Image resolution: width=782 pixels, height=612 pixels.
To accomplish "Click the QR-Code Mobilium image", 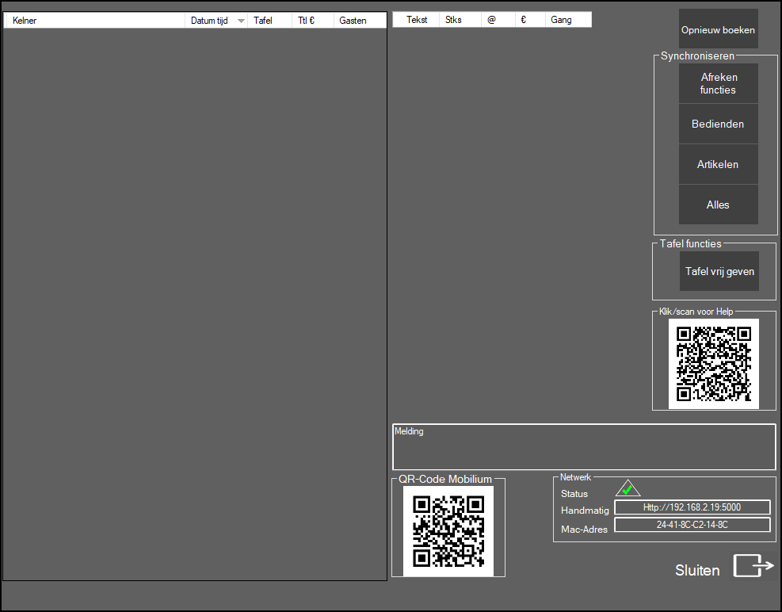I will click(448, 531).
